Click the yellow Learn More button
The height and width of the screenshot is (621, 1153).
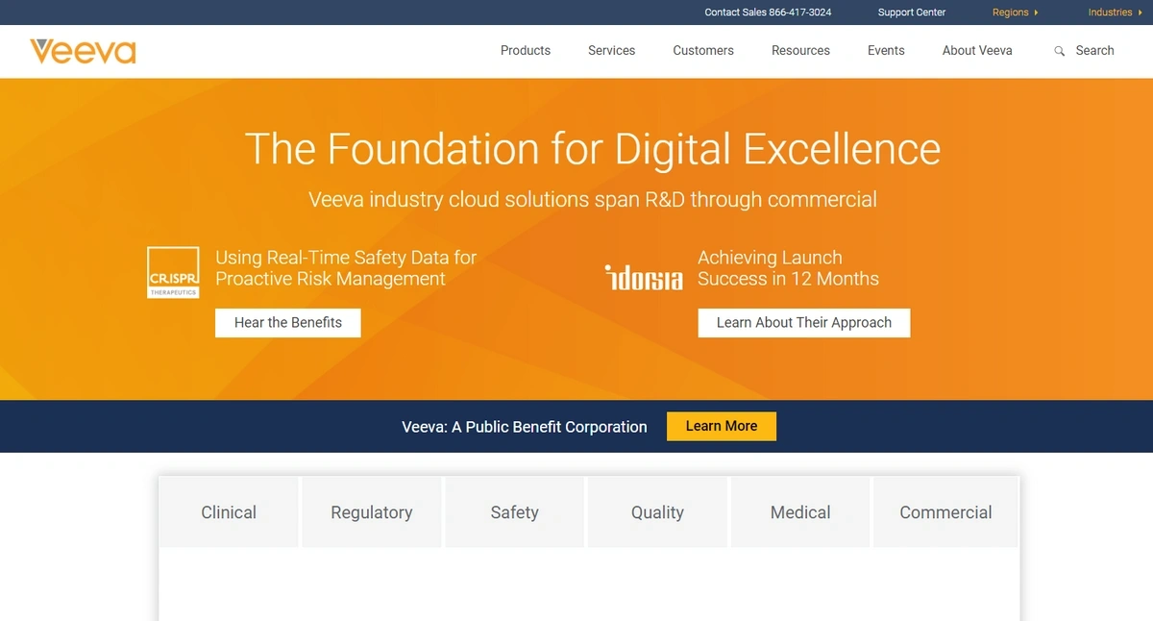(722, 427)
